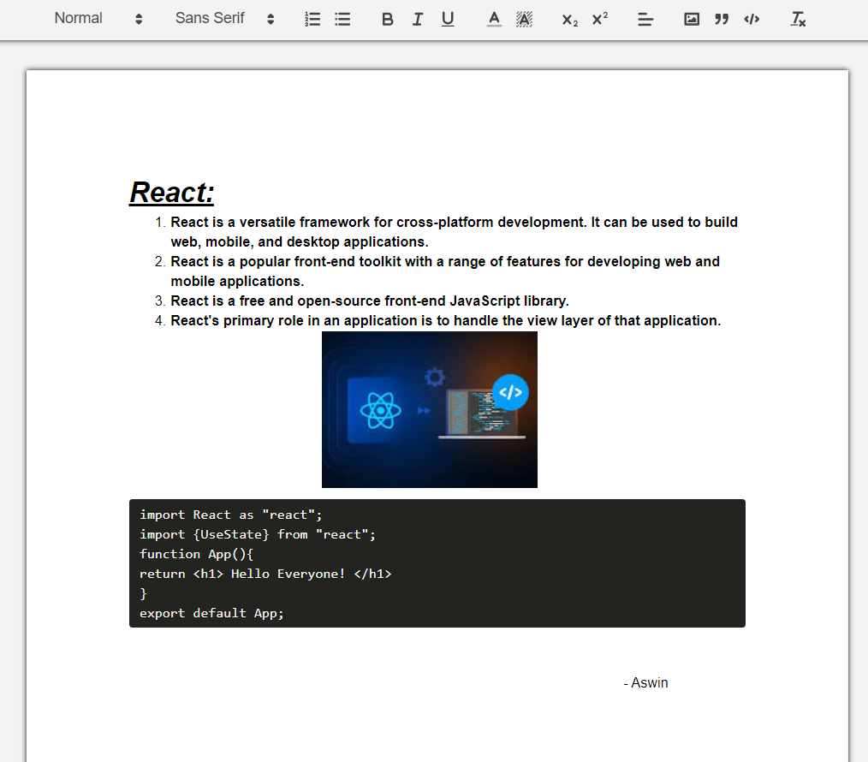Toggle bold formatting
This screenshot has width=868, height=762.
[x=388, y=20]
